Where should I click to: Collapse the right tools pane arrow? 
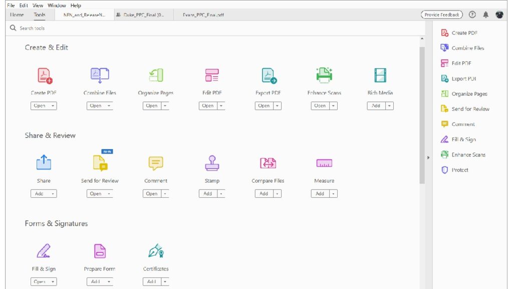click(428, 158)
